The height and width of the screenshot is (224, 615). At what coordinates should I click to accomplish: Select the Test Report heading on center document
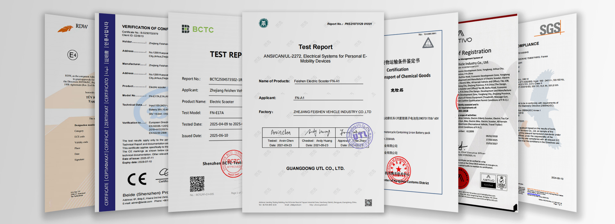(x=315, y=47)
